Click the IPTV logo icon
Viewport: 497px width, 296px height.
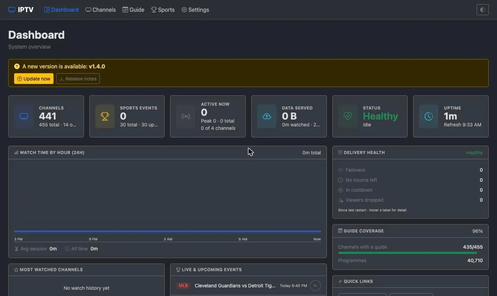click(x=12, y=10)
